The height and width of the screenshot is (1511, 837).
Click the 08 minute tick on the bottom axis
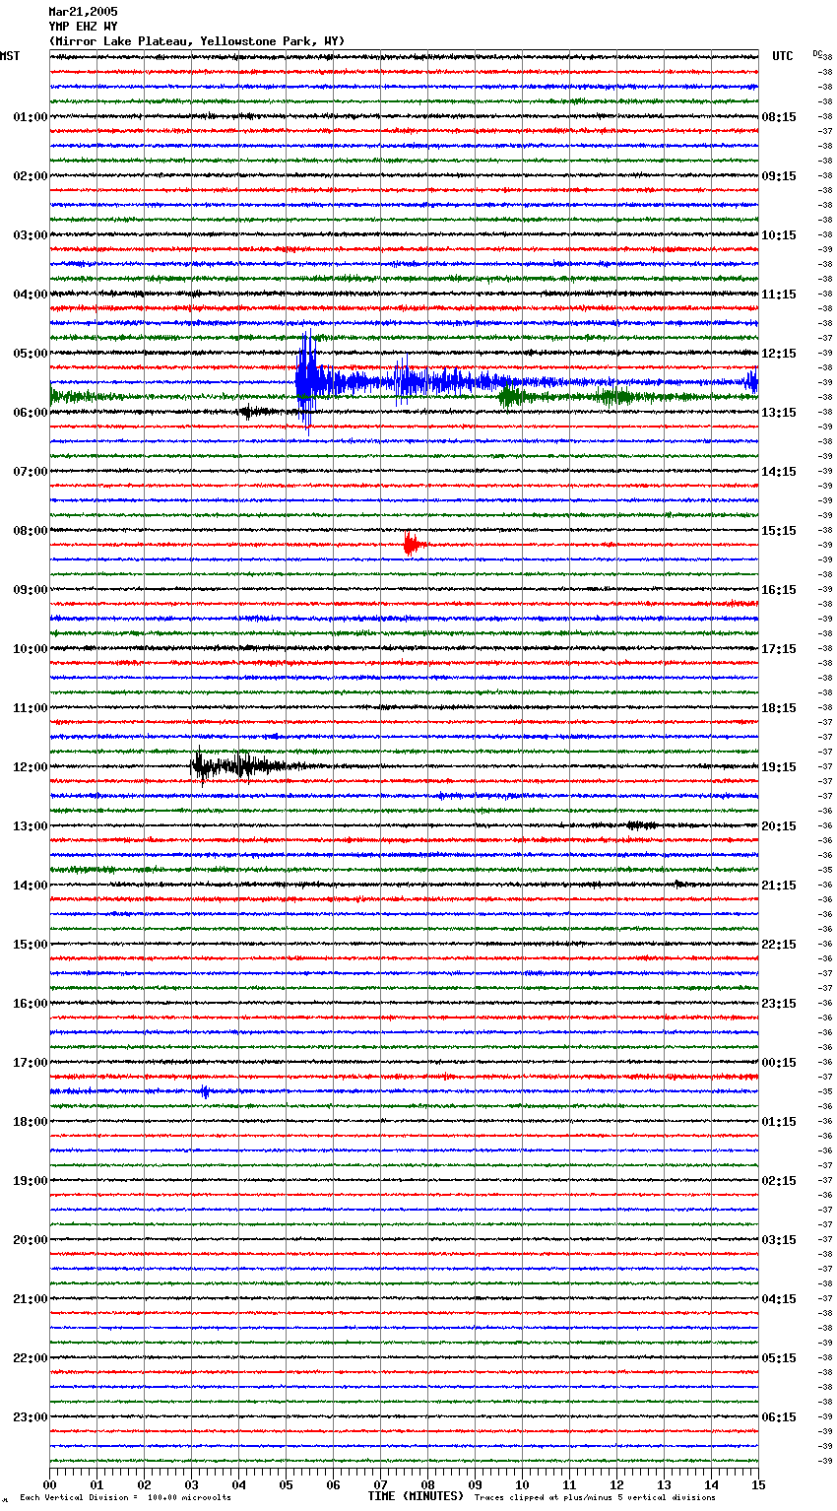coord(427,1484)
